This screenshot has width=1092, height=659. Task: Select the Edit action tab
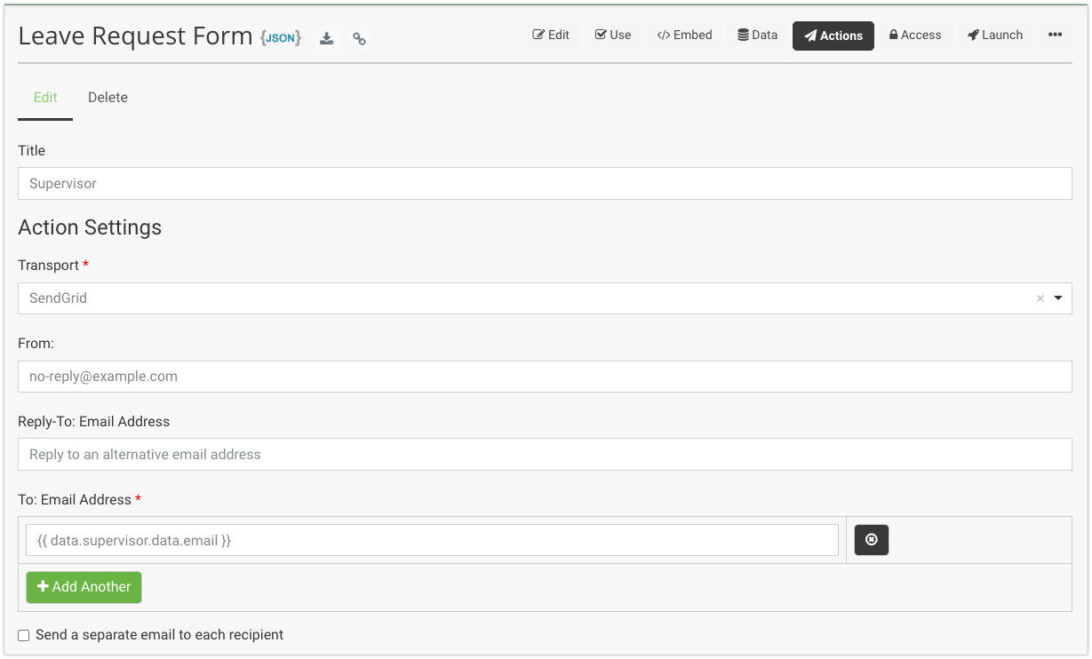click(45, 98)
